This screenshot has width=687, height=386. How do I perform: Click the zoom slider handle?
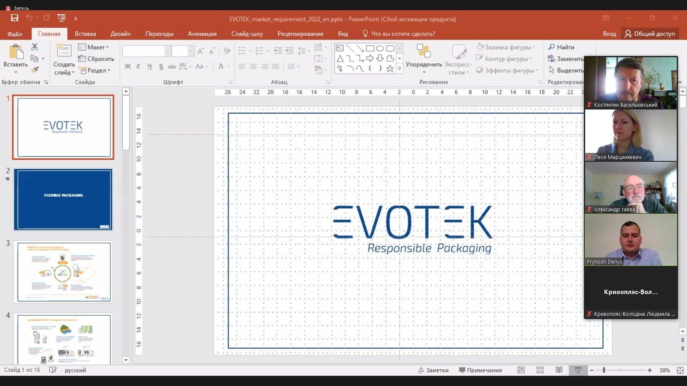point(604,370)
